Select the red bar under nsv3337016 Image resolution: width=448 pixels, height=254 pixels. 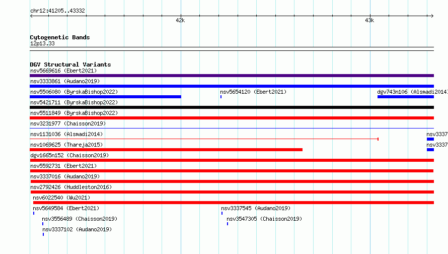coord(232,181)
